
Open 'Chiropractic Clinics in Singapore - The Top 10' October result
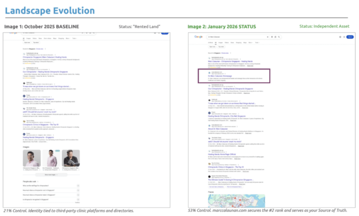coord(41,125)
